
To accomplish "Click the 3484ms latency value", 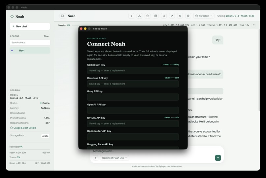I will [45, 108].
